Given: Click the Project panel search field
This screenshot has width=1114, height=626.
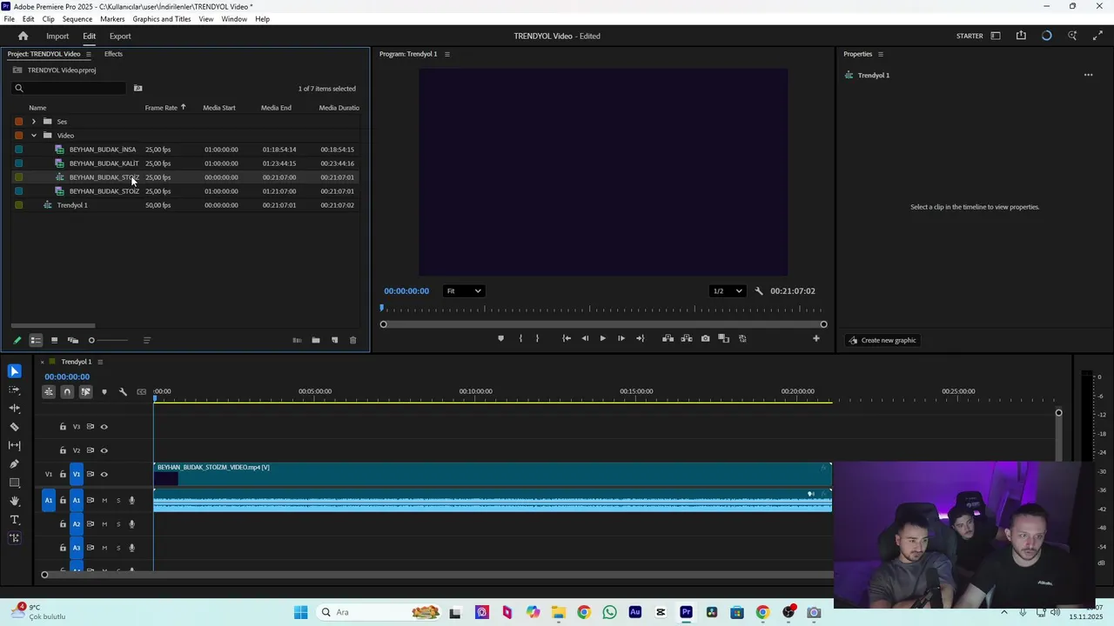Looking at the screenshot, I should tap(70, 88).
